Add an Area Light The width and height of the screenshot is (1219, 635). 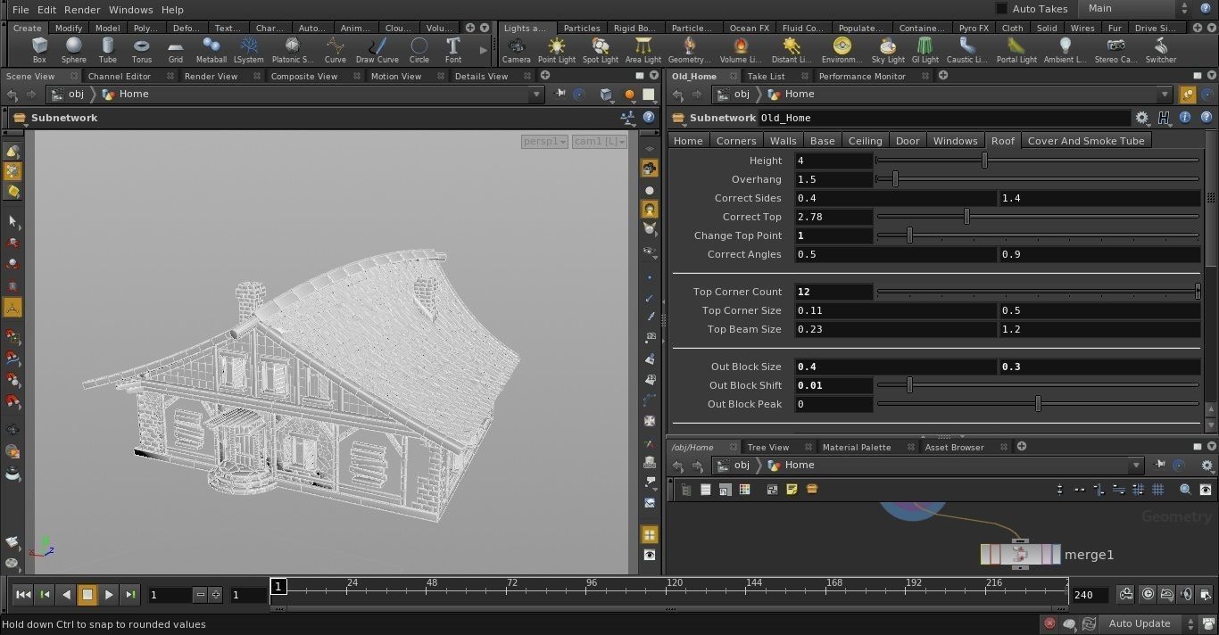pos(643,50)
